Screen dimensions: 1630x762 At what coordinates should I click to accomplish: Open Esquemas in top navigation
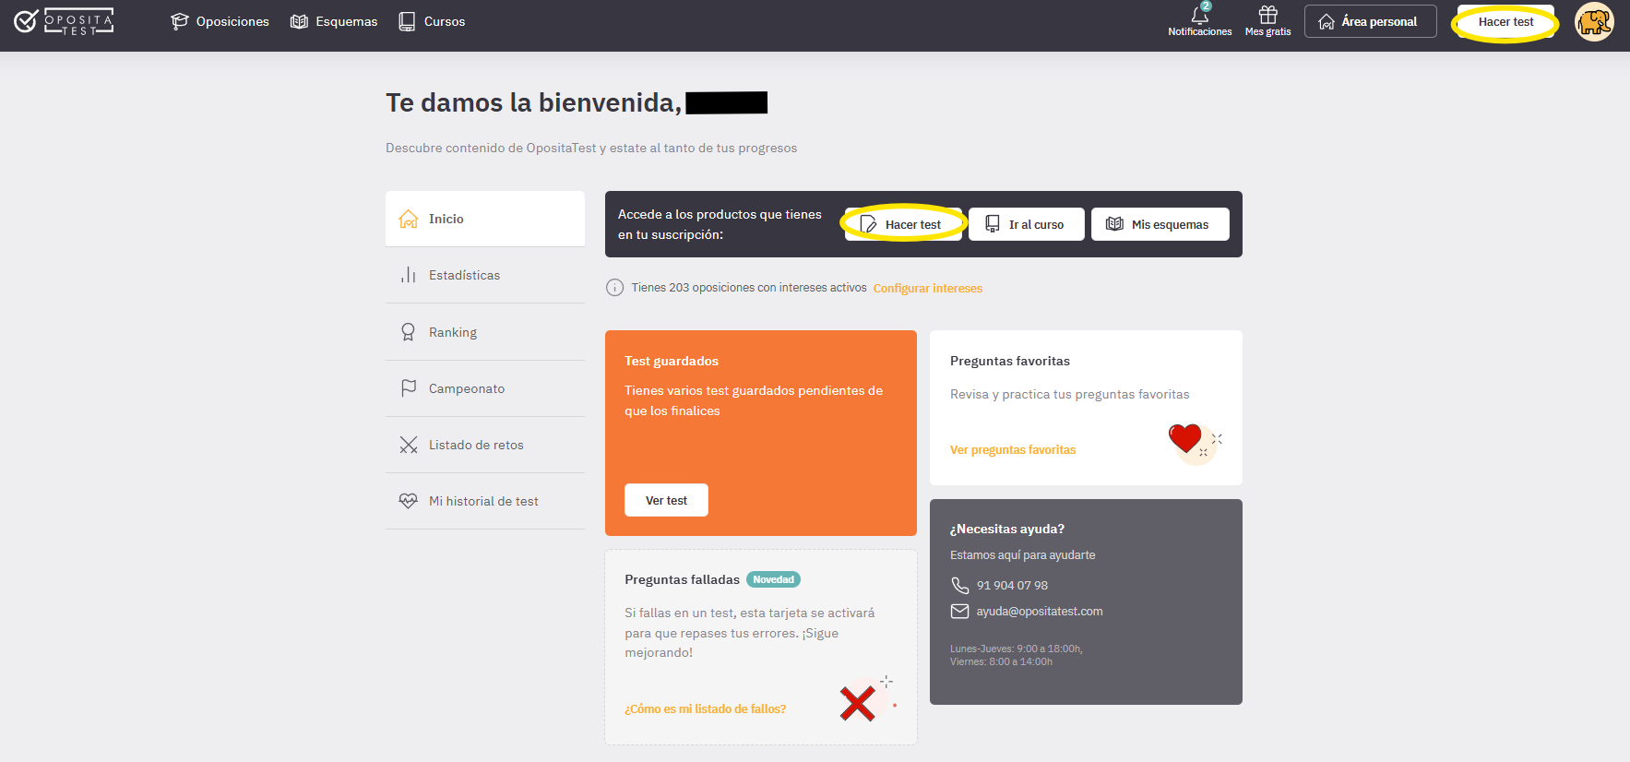coord(334,21)
